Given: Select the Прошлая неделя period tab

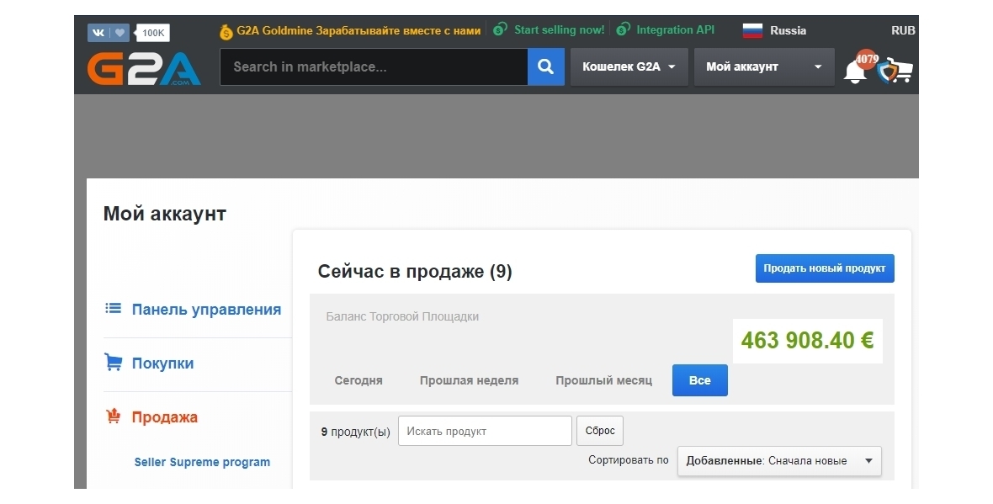Looking at the screenshot, I should coord(470,380).
